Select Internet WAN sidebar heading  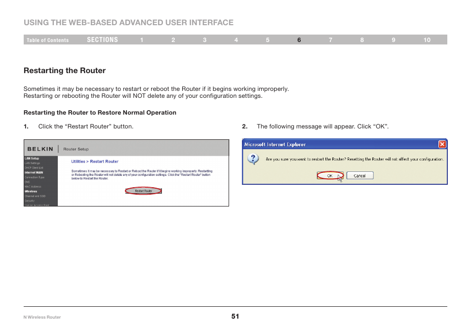(34, 172)
